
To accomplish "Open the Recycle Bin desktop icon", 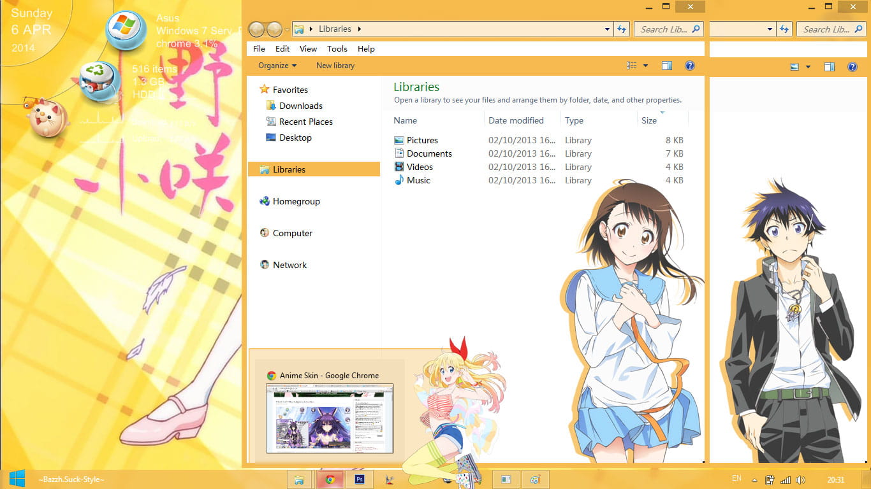I will click(x=100, y=81).
